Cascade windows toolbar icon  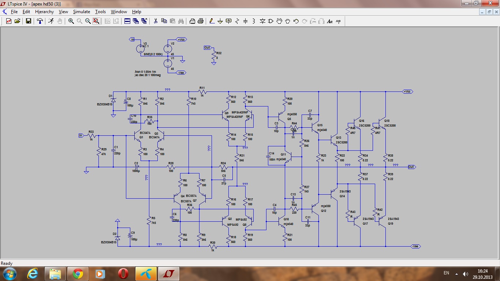(x=136, y=21)
